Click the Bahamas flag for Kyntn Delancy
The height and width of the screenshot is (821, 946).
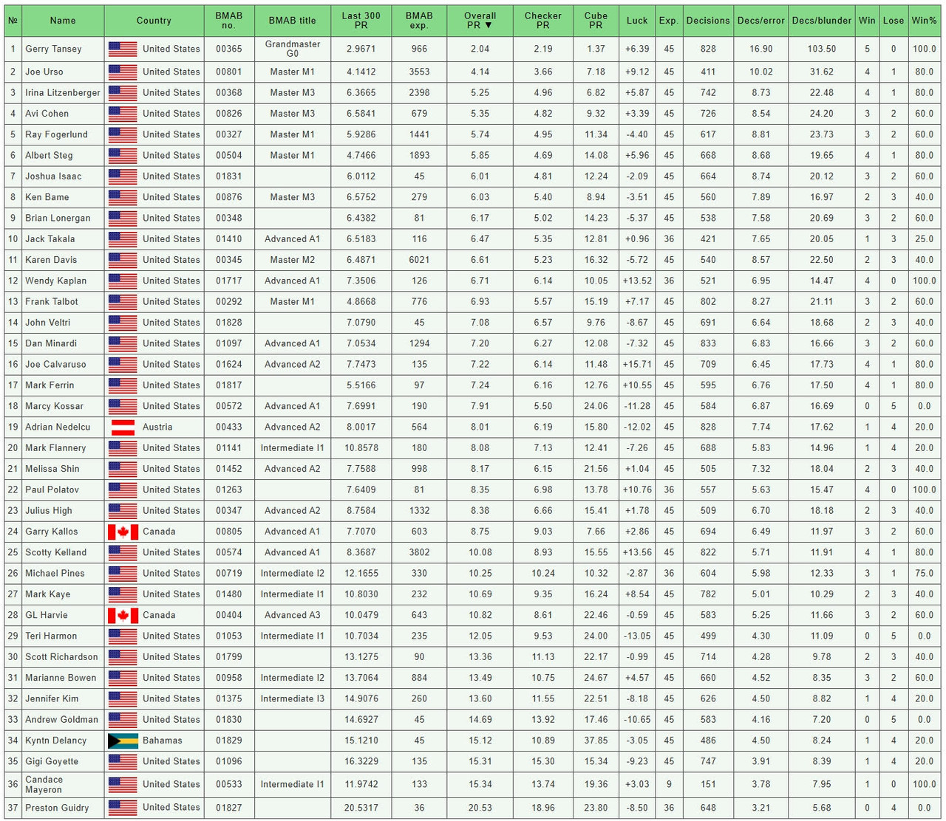123,741
